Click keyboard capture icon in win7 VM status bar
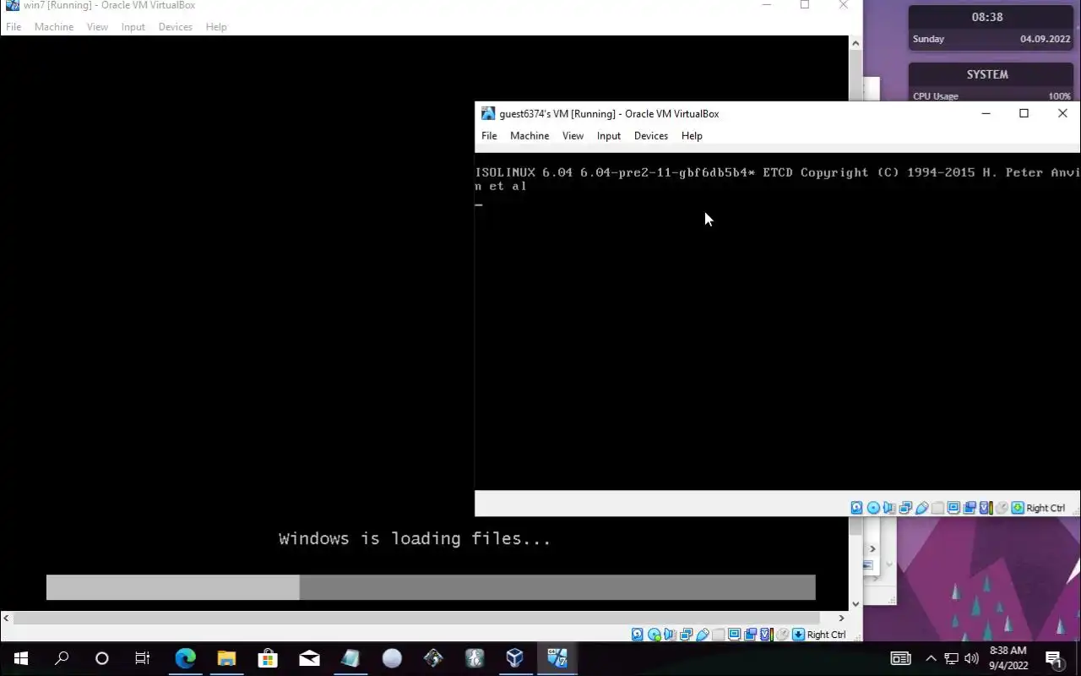This screenshot has width=1081, height=676. [798, 635]
